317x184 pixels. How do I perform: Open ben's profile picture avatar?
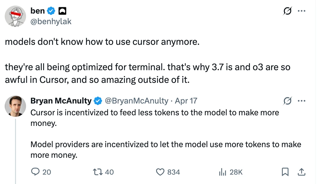(15, 16)
